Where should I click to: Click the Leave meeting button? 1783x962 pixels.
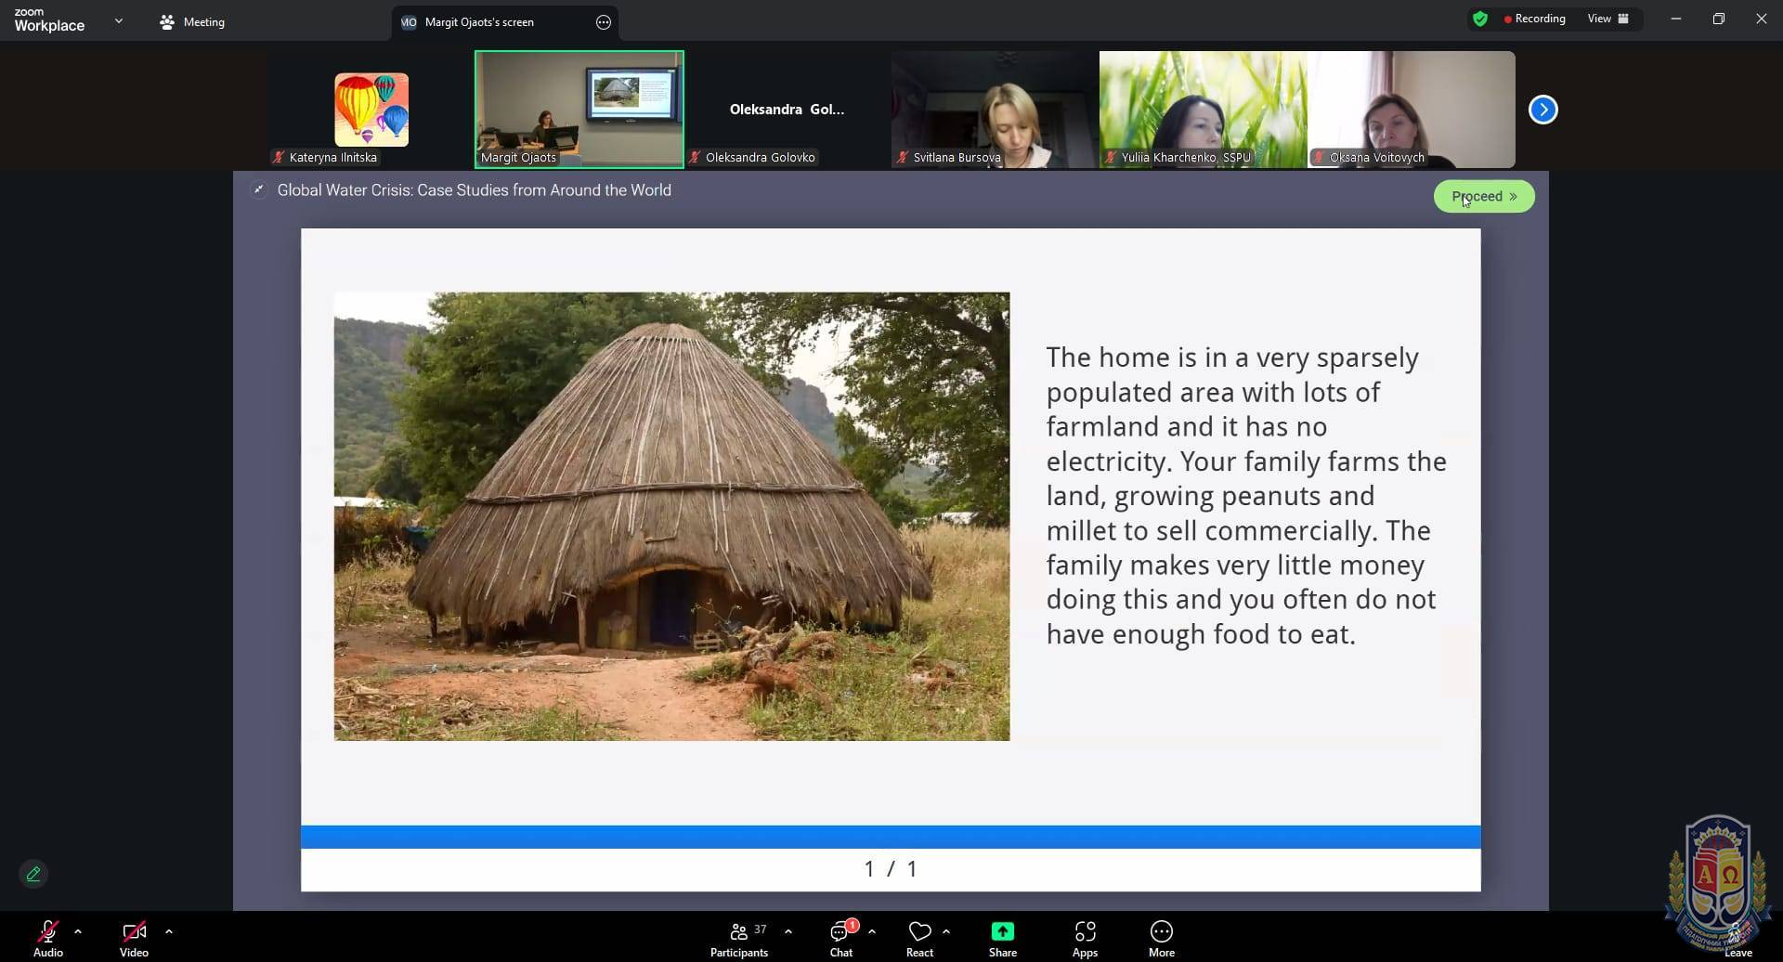(1737, 940)
